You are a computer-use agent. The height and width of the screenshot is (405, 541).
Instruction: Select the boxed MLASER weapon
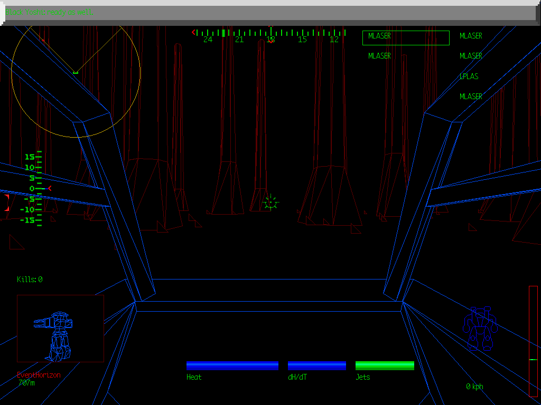tap(405, 37)
